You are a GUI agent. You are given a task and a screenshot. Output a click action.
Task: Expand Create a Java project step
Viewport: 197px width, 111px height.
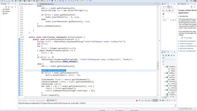[x=179, y=43]
